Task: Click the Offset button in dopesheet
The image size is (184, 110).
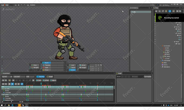Action: 46,80
